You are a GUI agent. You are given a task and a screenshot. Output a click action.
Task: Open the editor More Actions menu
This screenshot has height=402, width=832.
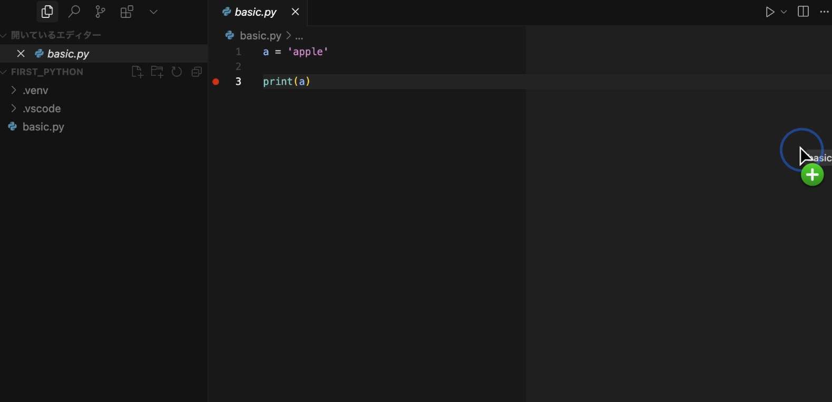point(824,12)
